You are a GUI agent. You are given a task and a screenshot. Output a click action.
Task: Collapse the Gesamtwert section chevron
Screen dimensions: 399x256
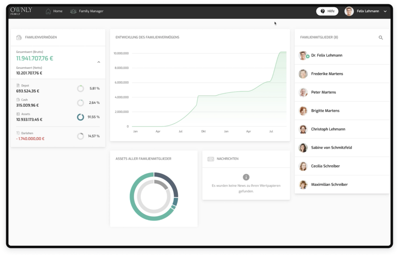point(99,62)
